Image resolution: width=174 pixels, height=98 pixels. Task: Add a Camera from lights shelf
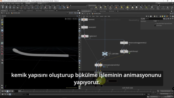(x=92, y=8)
